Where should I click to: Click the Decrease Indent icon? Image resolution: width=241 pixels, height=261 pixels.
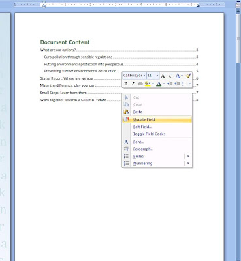170,84
